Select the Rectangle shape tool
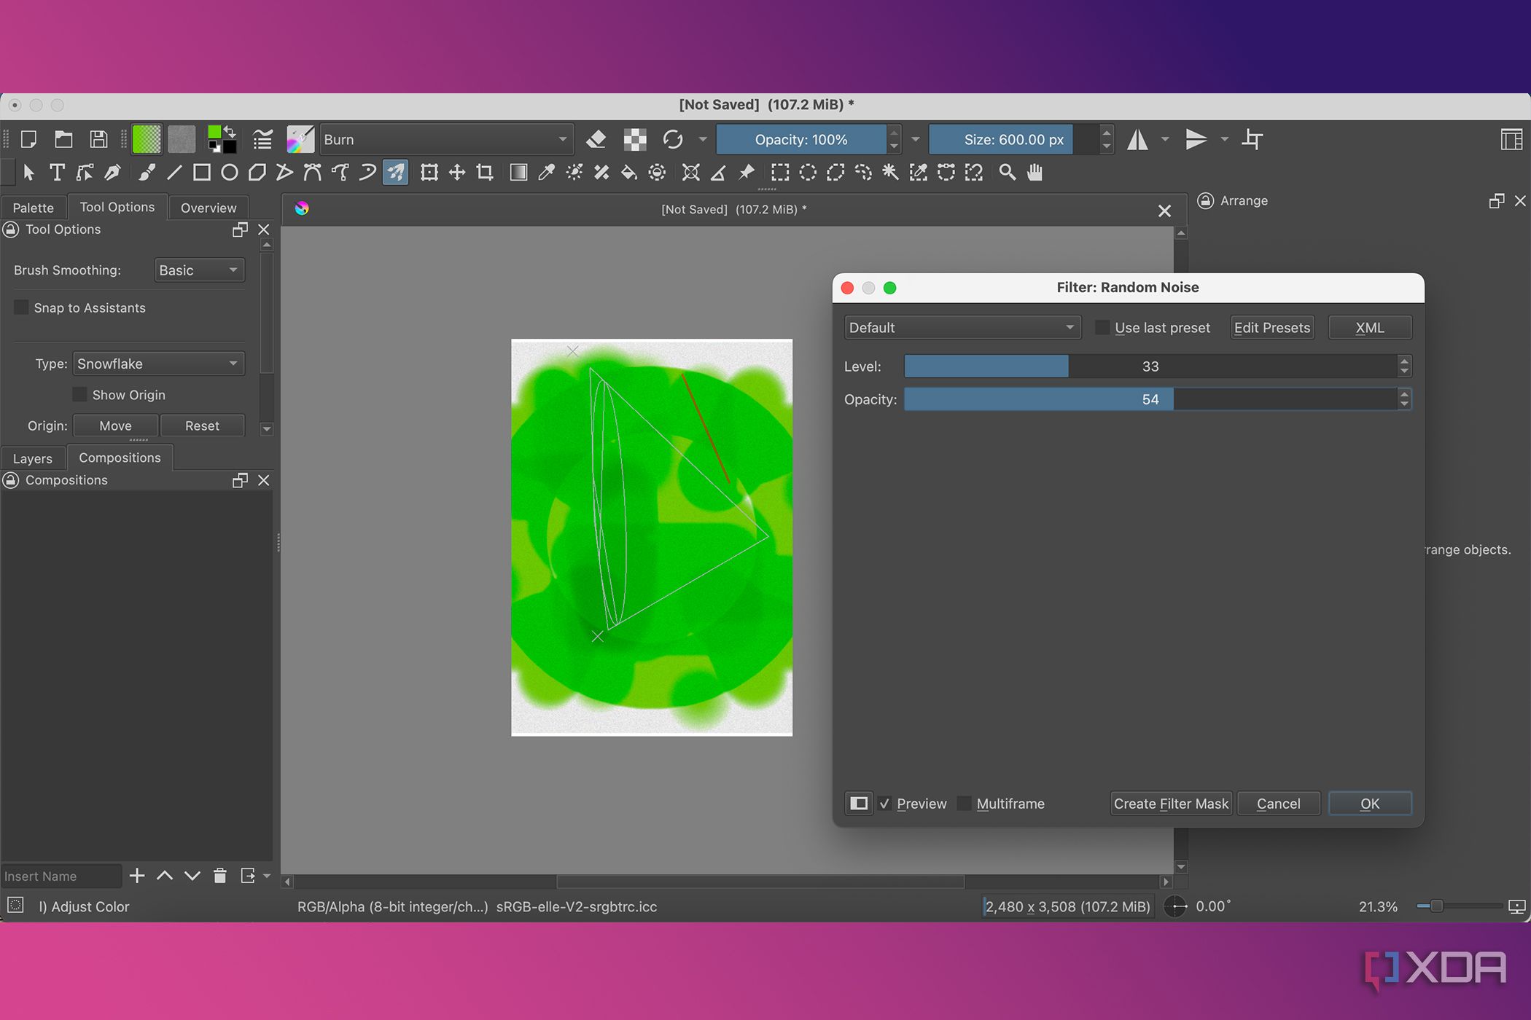 (202, 173)
